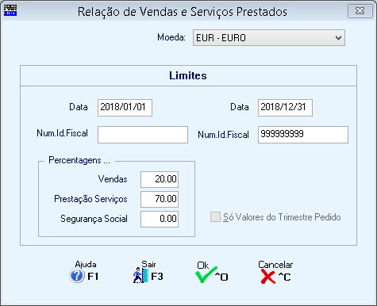Click the Num.Id.Fiscal field with 999999999
Image resolution: width=377 pixels, height=306 pixels.
pos(303,135)
